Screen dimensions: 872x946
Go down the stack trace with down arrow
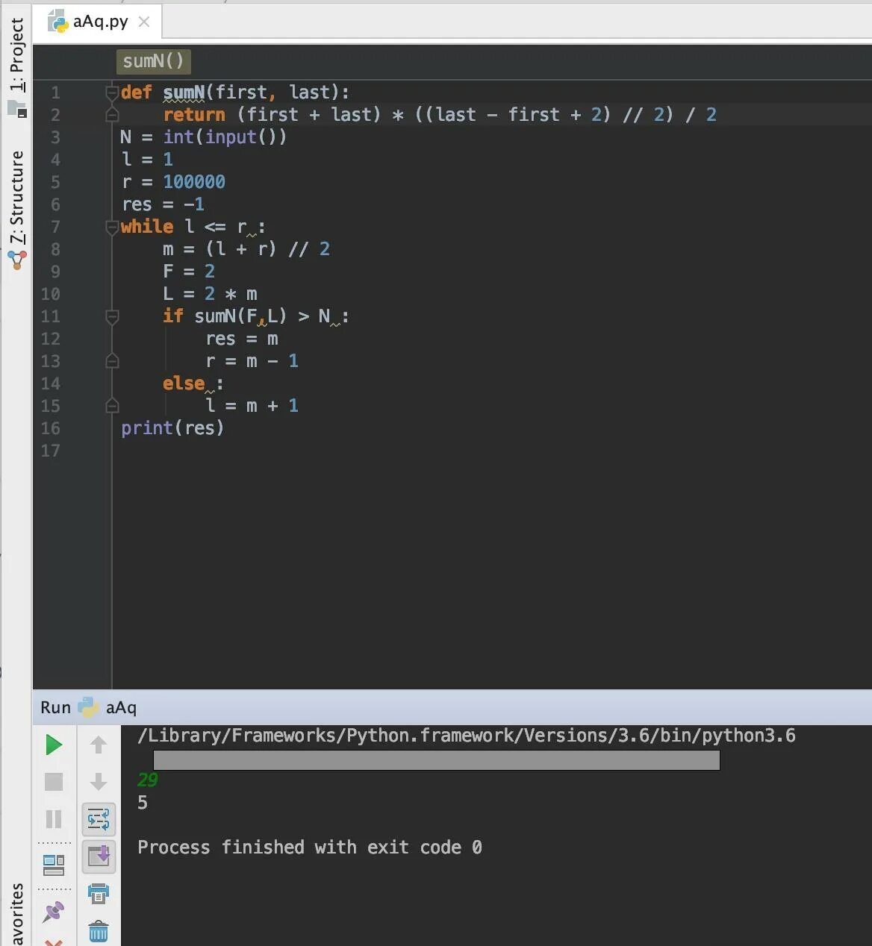click(x=99, y=782)
